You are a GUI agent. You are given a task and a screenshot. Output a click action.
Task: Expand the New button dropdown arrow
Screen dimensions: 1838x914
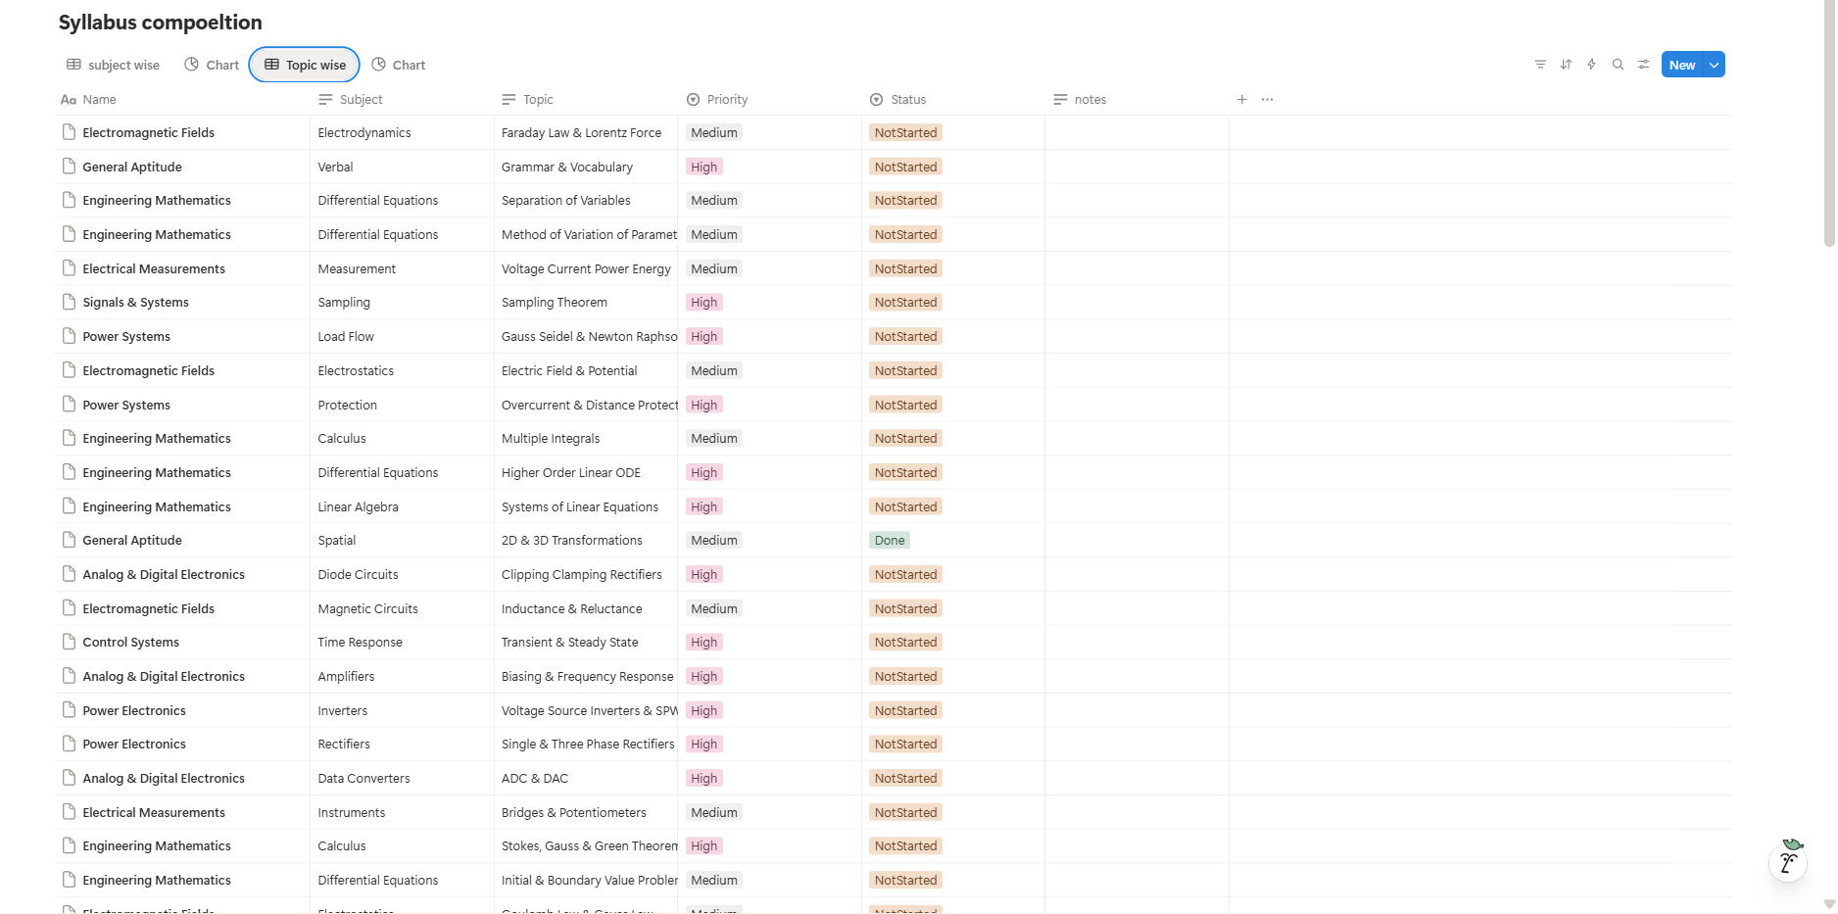click(x=1714, y=65)
